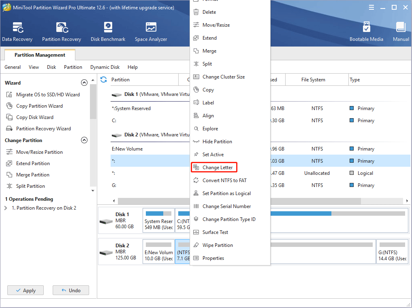Image resolution: width=412 pixels, height=308 pixels.
Task: Open the Dynamic Disk menu
Action: (x=105, y=67)
